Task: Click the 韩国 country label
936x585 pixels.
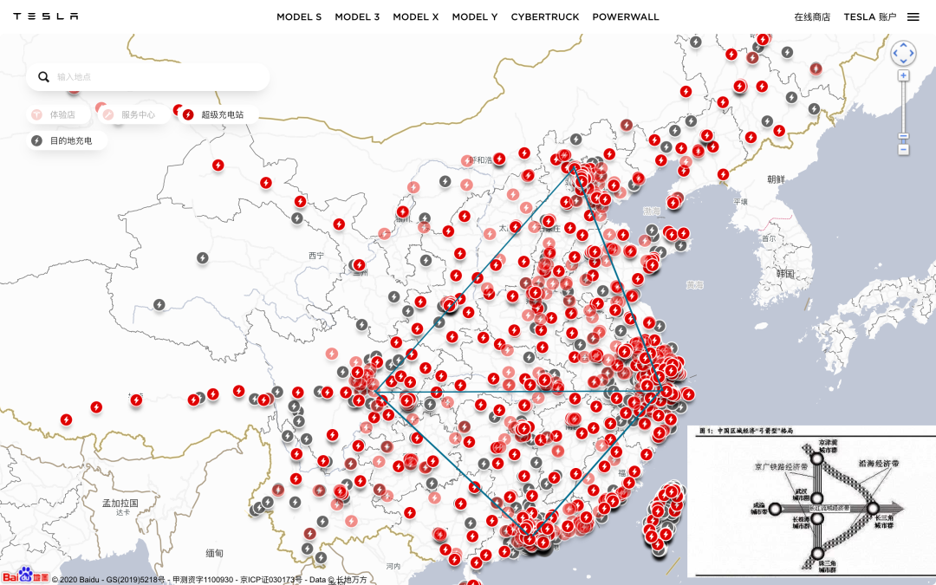Action: [785, 273]
